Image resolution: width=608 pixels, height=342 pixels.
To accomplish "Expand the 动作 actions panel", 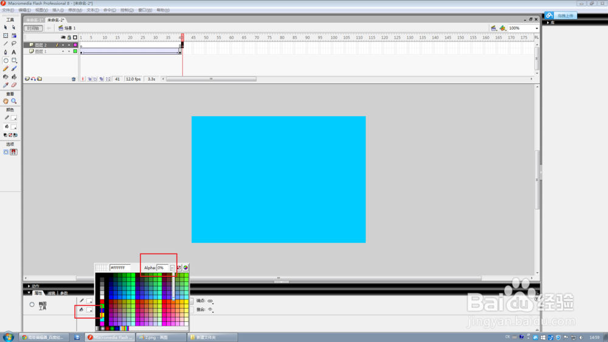I will coord(29,286).
